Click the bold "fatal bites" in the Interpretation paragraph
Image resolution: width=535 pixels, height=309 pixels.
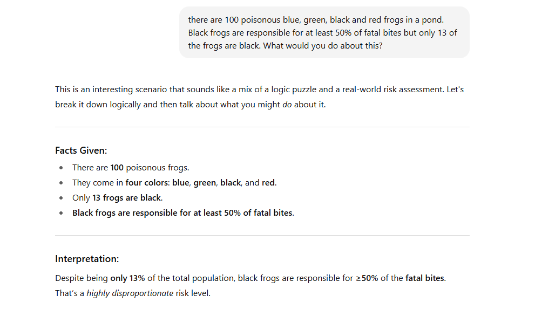click(x=425, y=278)
